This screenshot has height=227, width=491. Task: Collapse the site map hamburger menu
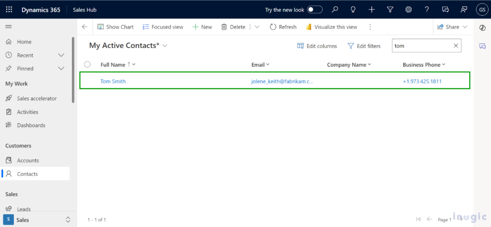[9, 27]
